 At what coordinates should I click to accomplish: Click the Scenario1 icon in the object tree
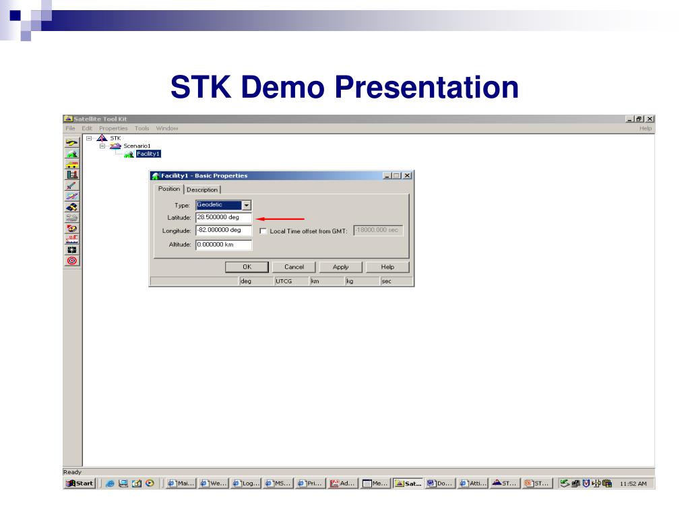pyautogui.click(x=115, y=146)
